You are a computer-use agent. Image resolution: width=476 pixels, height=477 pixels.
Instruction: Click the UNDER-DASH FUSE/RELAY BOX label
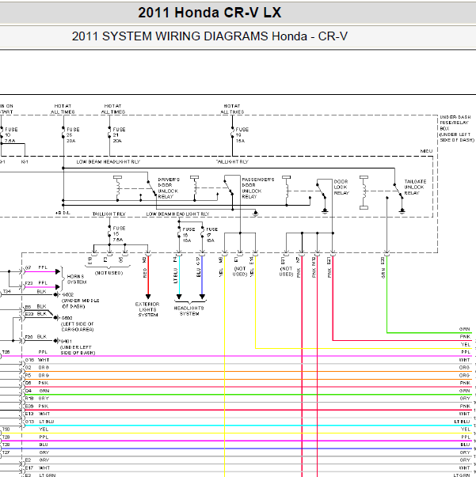tap(457, 129)
